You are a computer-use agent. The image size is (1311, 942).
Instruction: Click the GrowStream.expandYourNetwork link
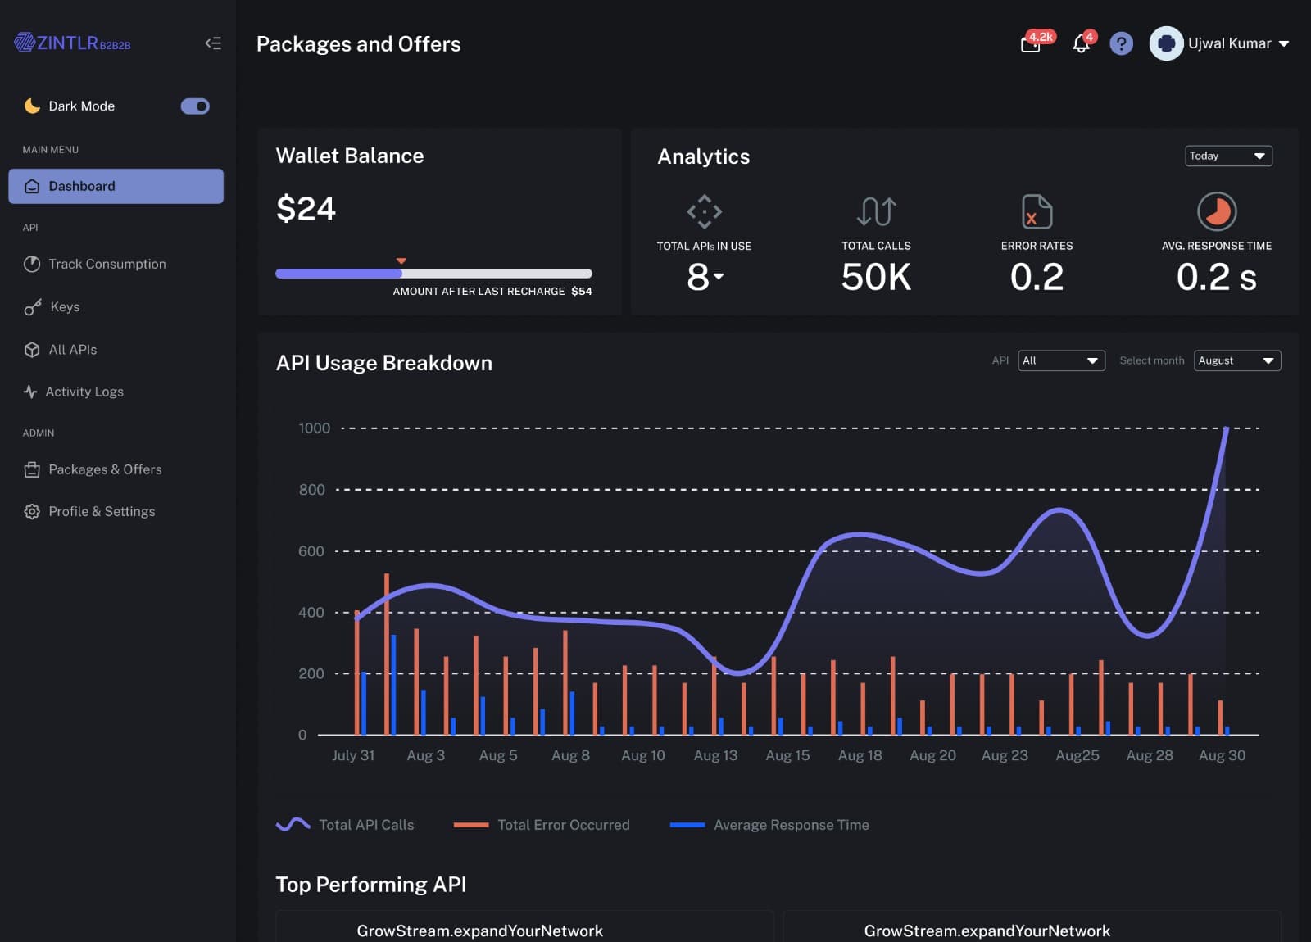pyautogui.click(x=479, y=931)
